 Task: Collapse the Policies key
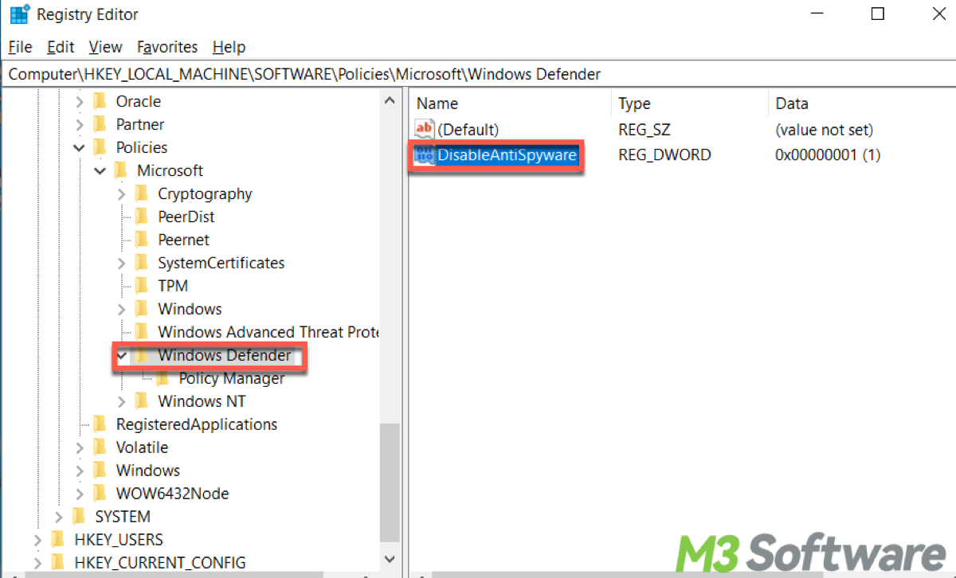click(79, 148)
